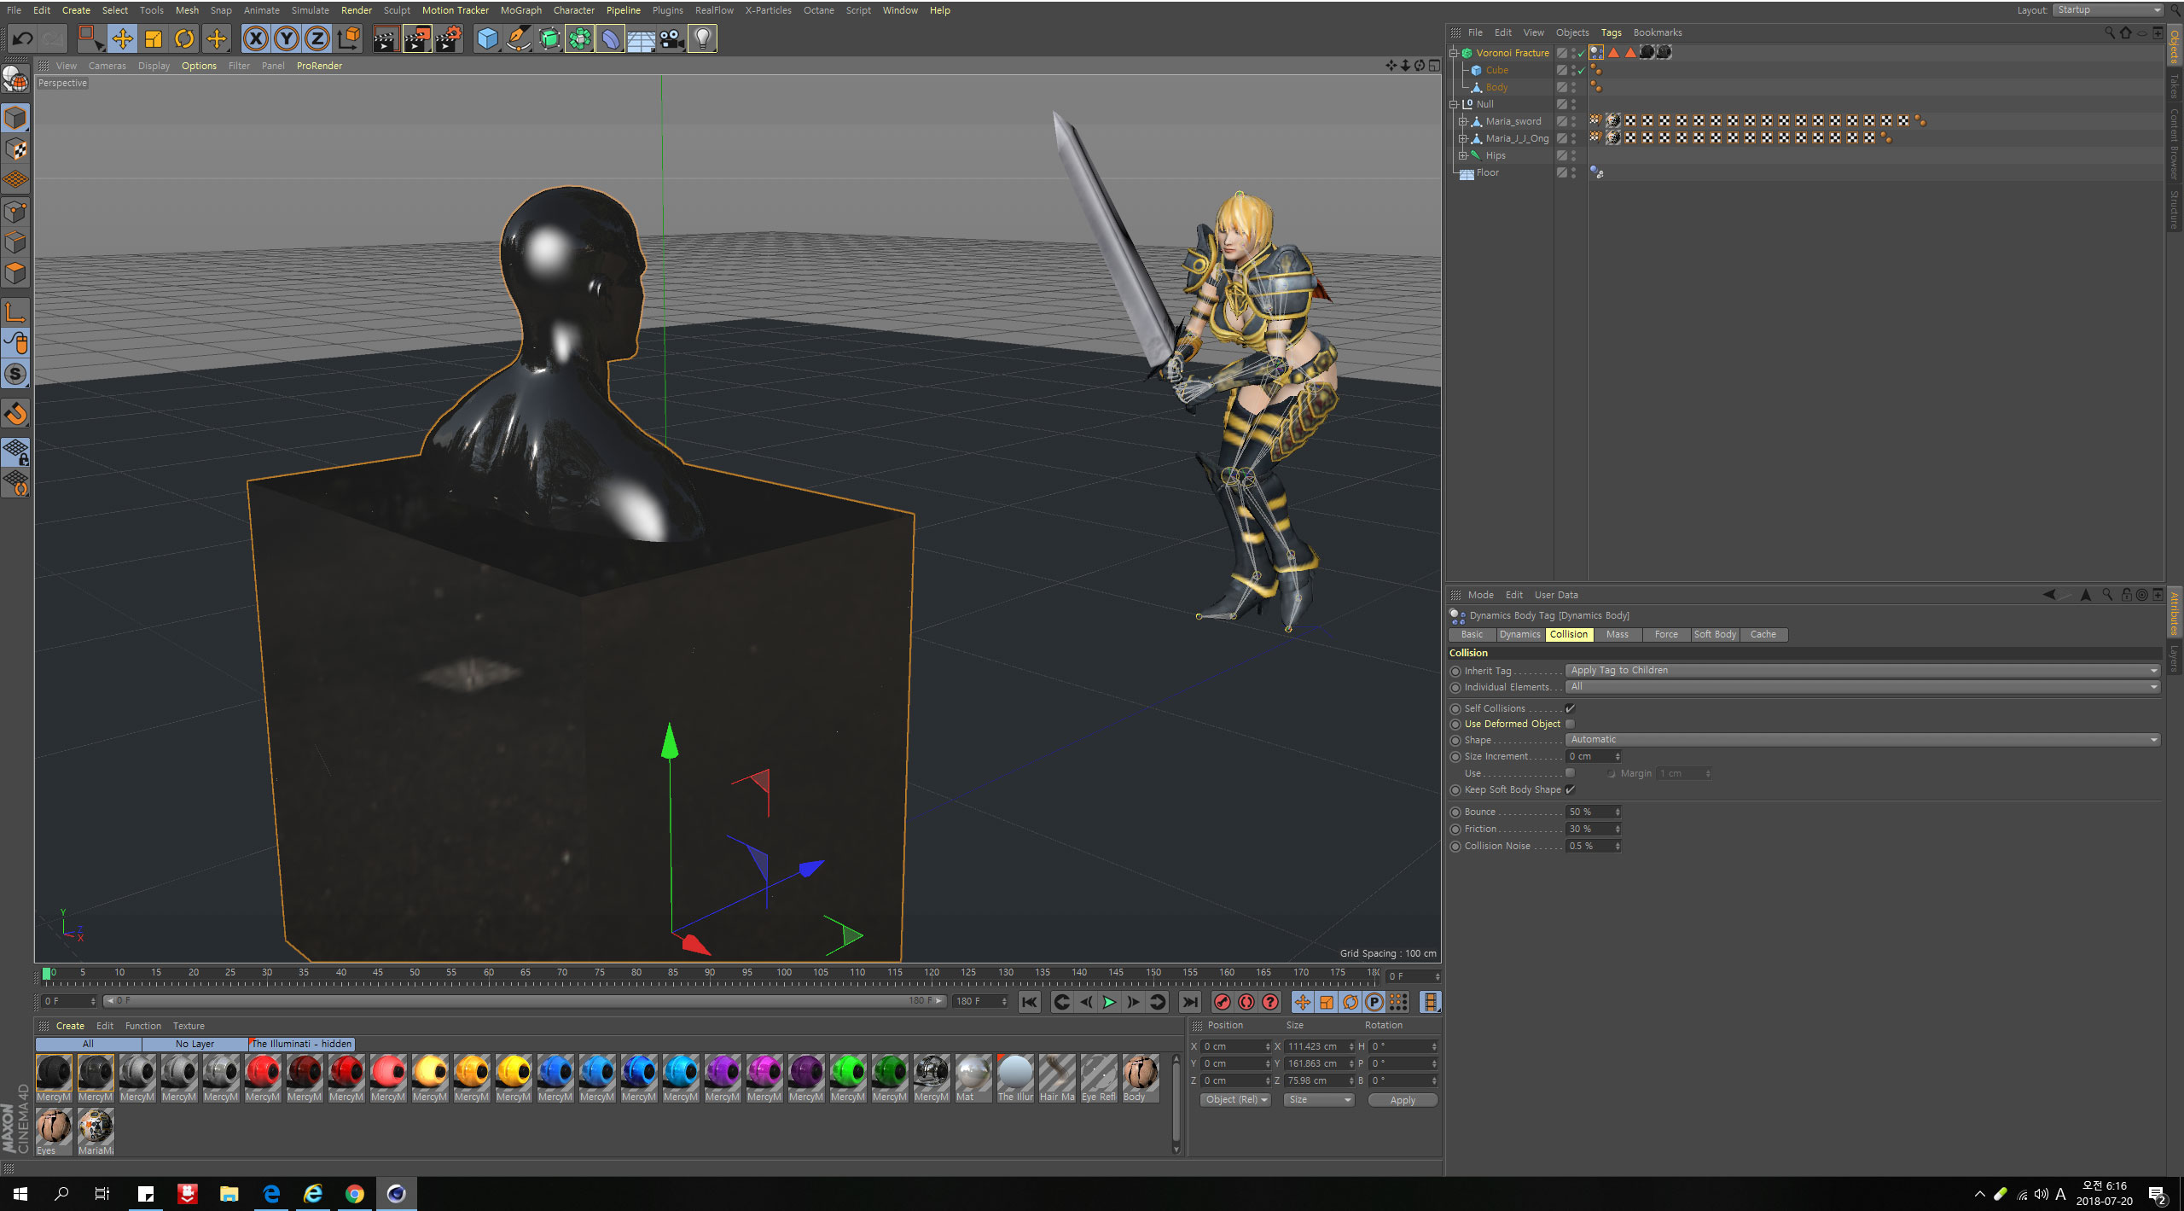Screen dimensions: 2184x1211
Task: Toggle Autokeying record button
Action: point(1246,1002)
